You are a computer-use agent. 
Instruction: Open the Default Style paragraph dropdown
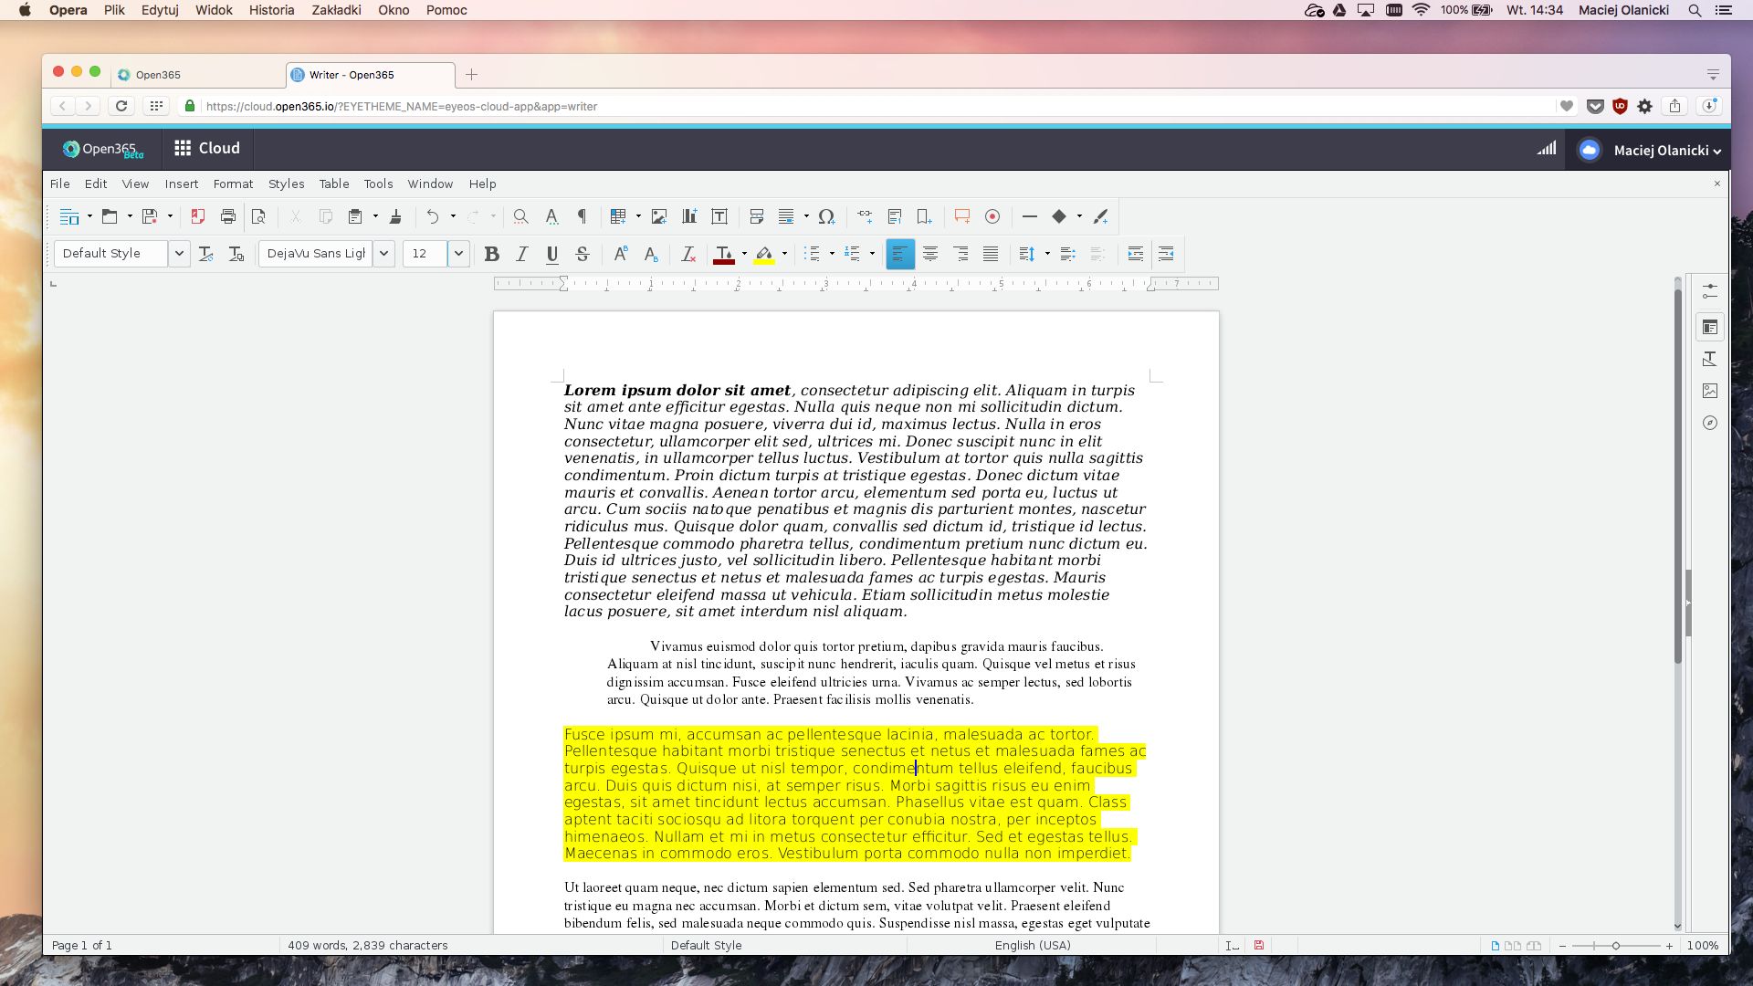[179, 254]
